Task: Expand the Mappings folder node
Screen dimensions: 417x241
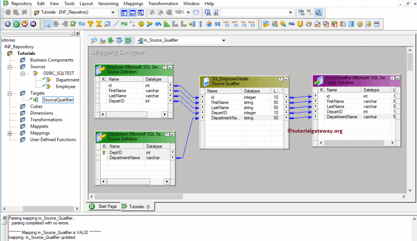Action: pos(10,133)
